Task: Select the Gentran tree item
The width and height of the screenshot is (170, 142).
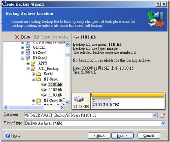Action: coord(39,47)
